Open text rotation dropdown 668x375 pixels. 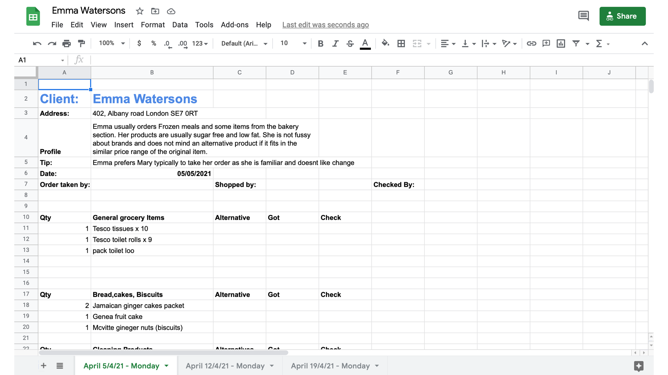point(509,43)
